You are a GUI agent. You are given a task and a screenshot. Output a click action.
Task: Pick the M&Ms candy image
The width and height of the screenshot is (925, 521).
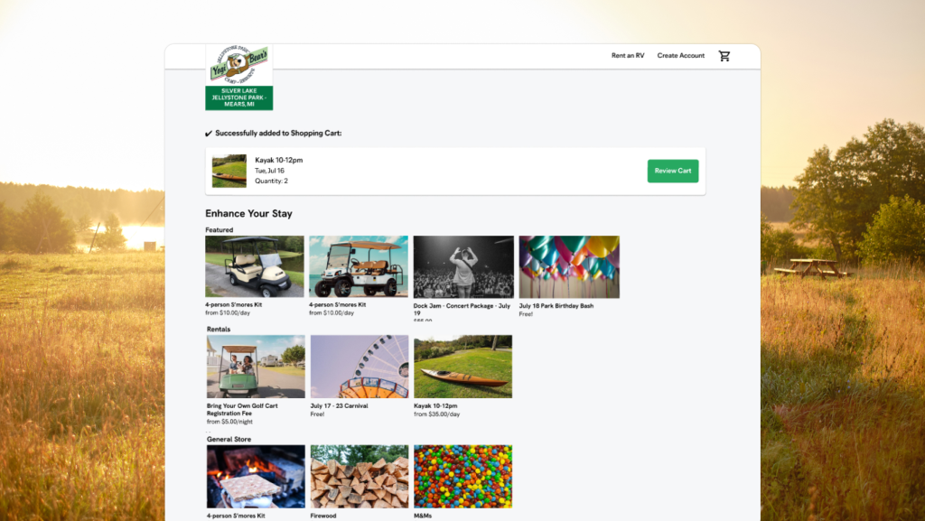(x=462, y=476)
